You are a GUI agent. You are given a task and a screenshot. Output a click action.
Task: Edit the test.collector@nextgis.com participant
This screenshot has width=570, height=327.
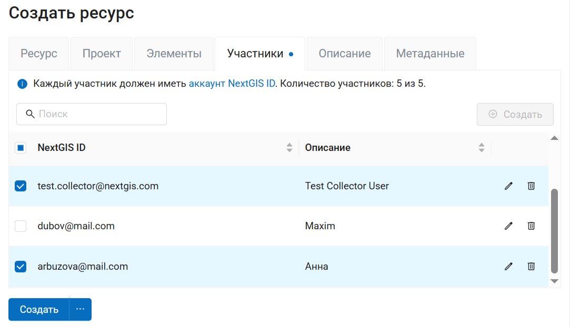[508, 186]
